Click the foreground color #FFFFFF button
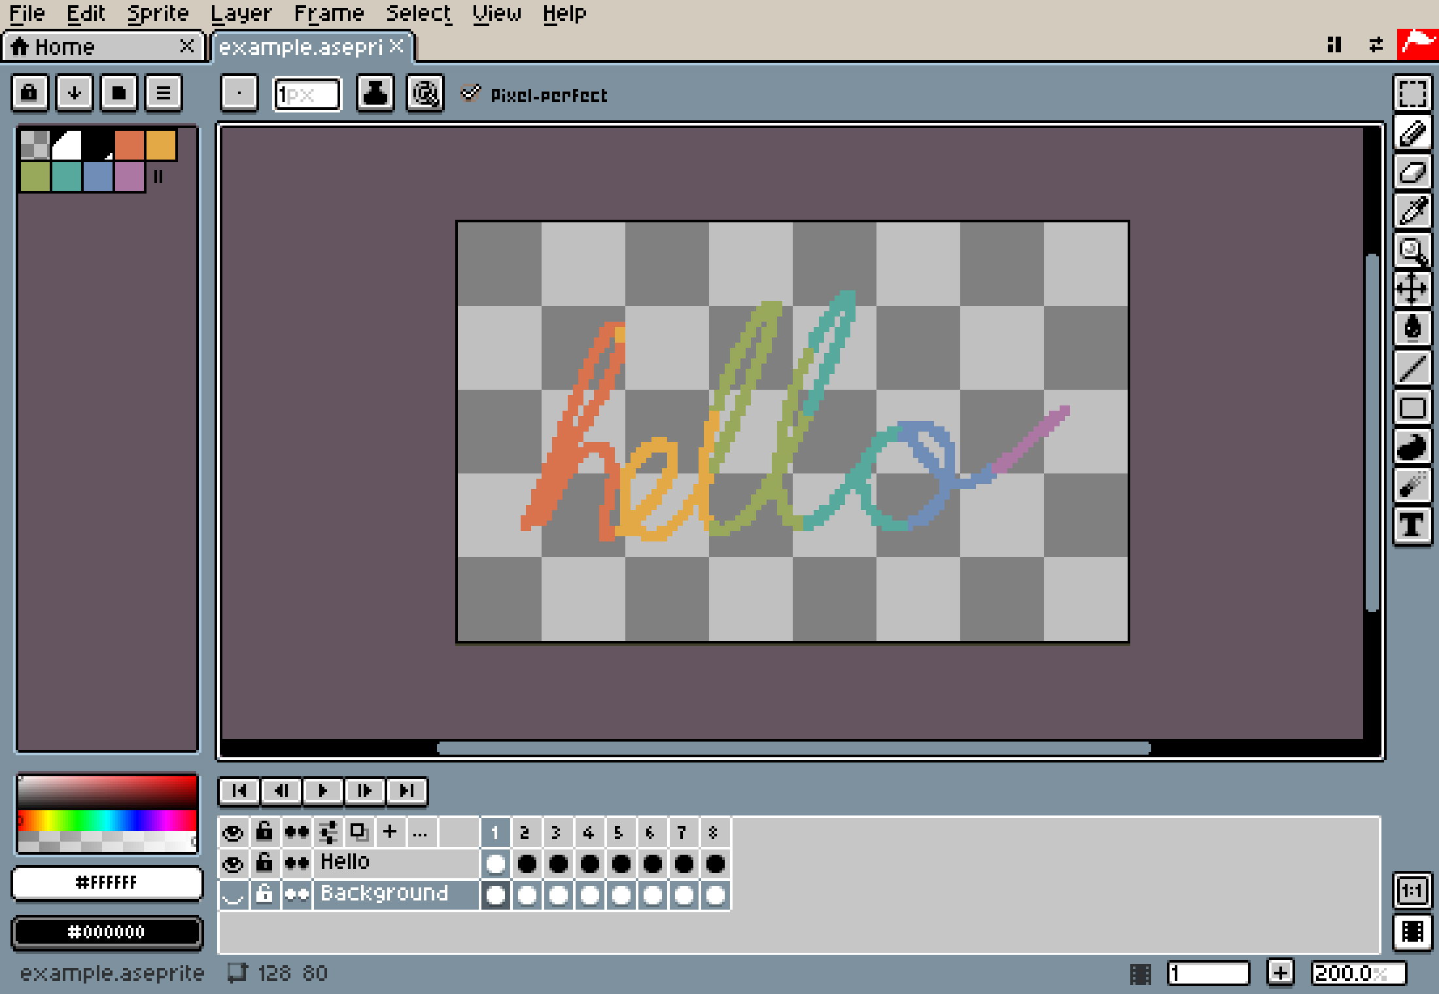 tap(107, 883)
